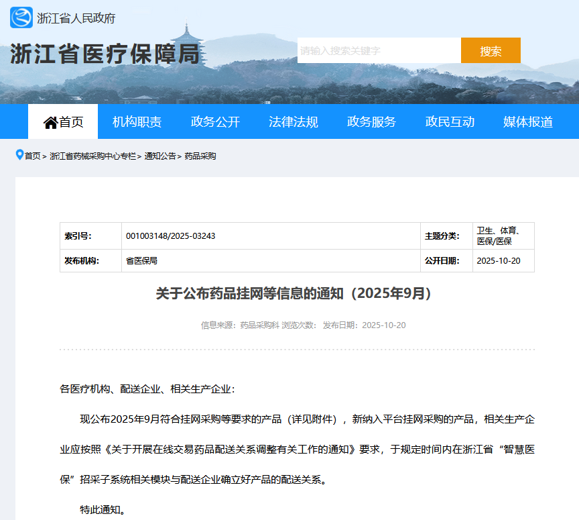Click the Zhejiang government logo icon
The width and height of the screenshot is (579, 520).
pyautogui.click(x=21, y=17)
